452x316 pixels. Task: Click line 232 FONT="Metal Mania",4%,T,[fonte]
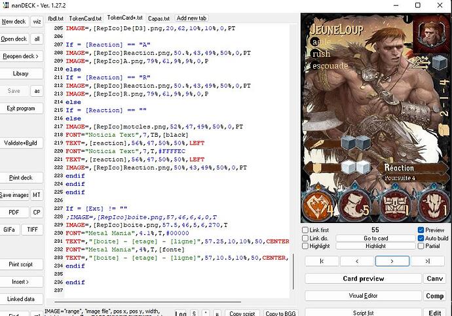[125, 249]
